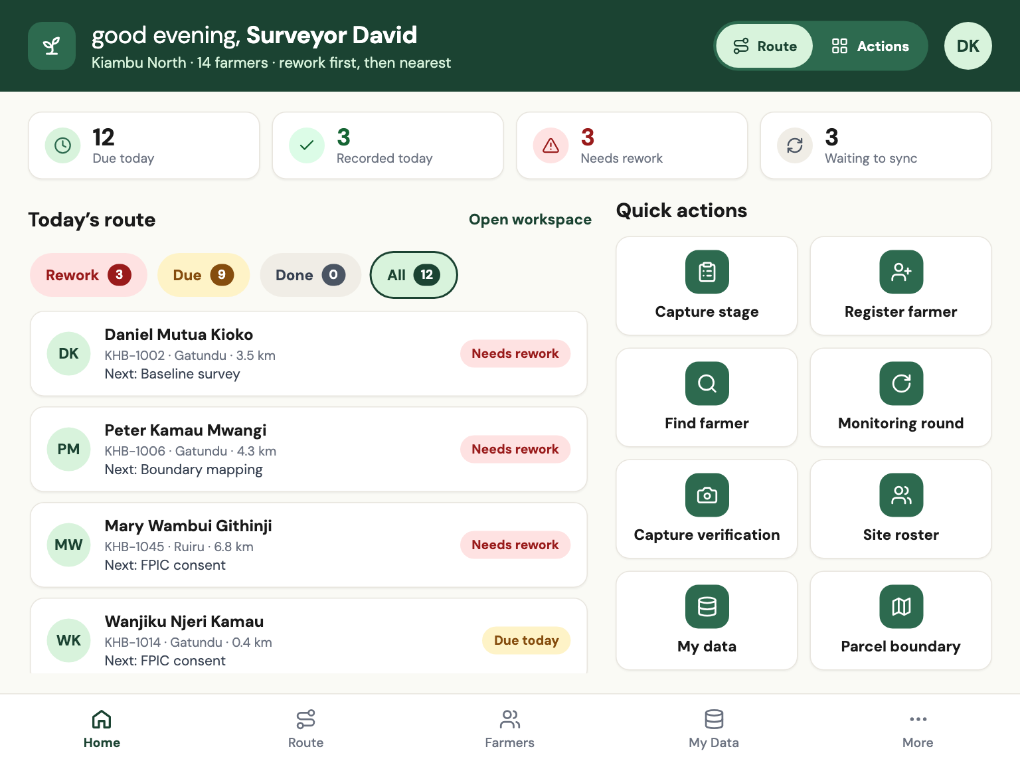Click the checkmark icon on Recorded today card
The image size is (1020, 765).
[307, 145]
